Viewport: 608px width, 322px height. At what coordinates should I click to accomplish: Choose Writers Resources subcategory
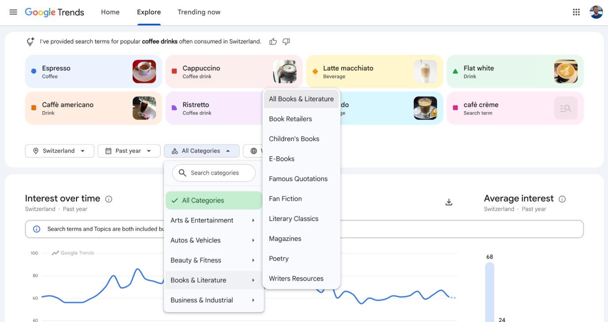pyautogui.click(x=301, y=279)
